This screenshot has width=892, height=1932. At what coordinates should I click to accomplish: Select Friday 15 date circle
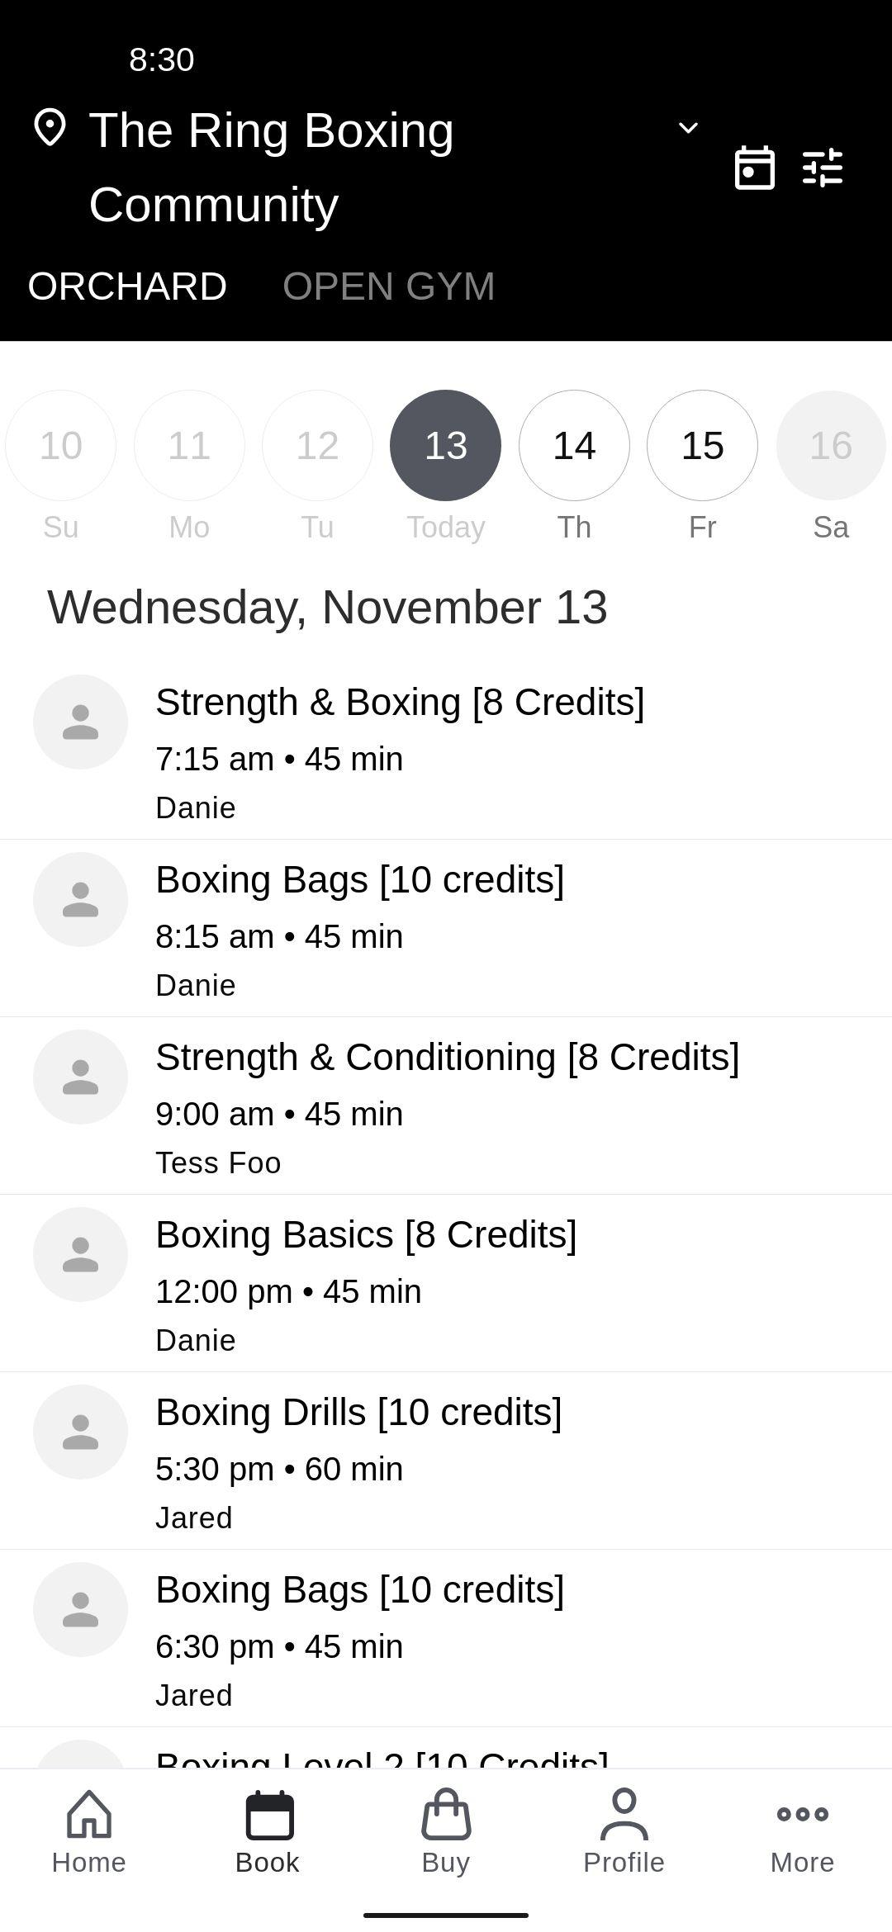pos(702,445)
